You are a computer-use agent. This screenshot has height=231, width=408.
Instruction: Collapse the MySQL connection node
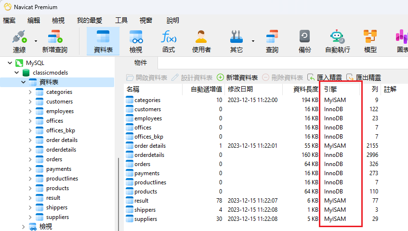(x=10, y=63)
